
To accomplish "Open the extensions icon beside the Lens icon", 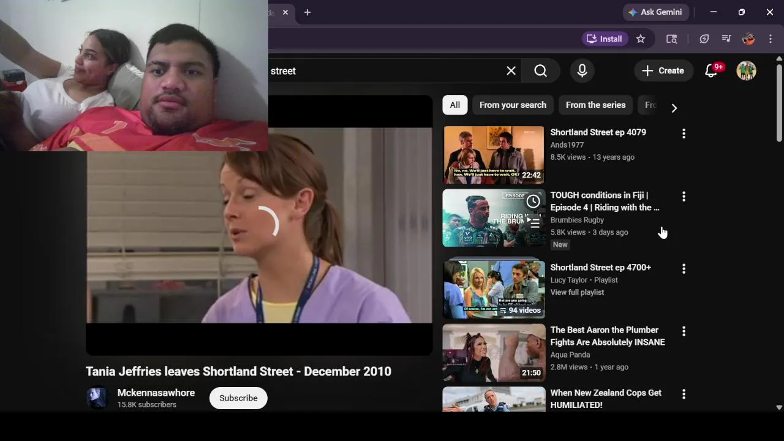I will pos(704,39).
